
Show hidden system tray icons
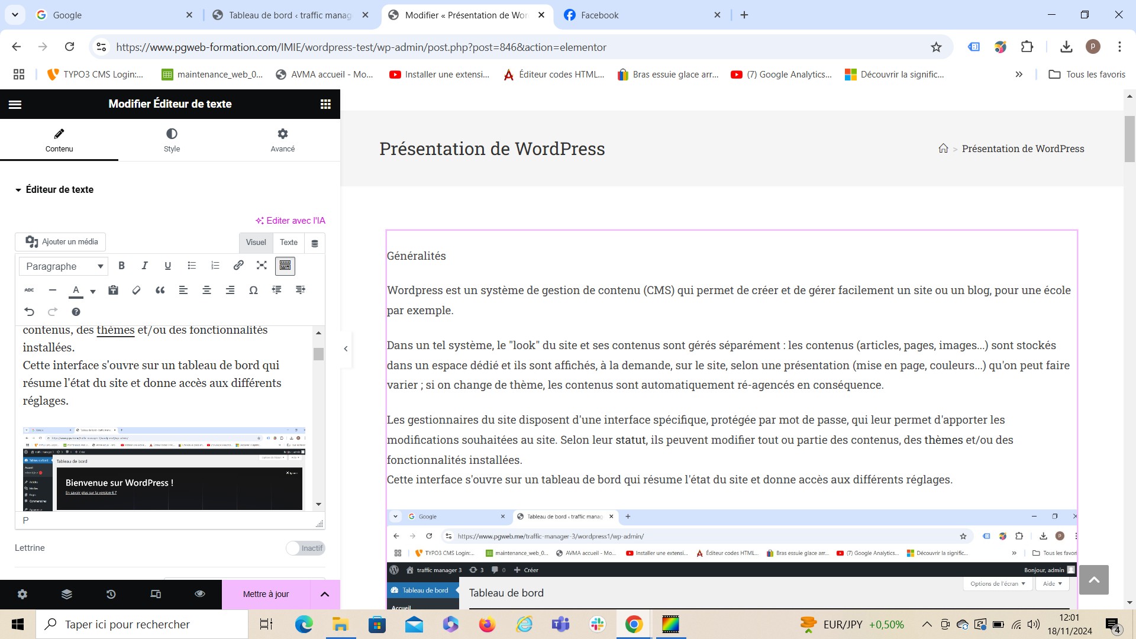pos(927,624)
